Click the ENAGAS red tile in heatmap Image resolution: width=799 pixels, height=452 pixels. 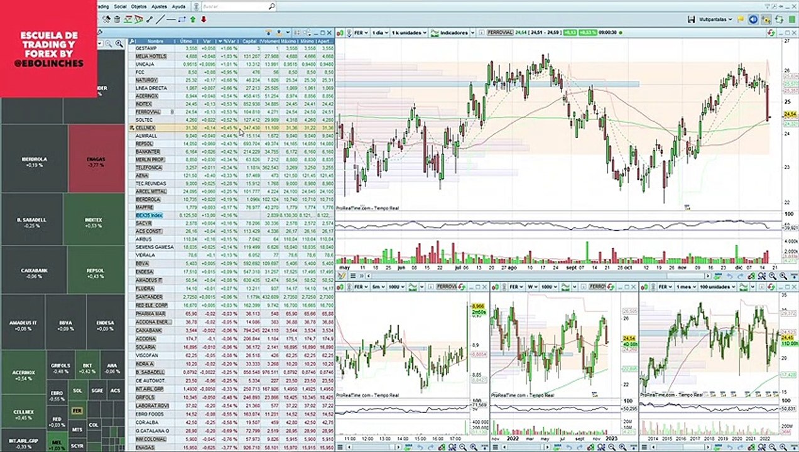coord(96,159)
